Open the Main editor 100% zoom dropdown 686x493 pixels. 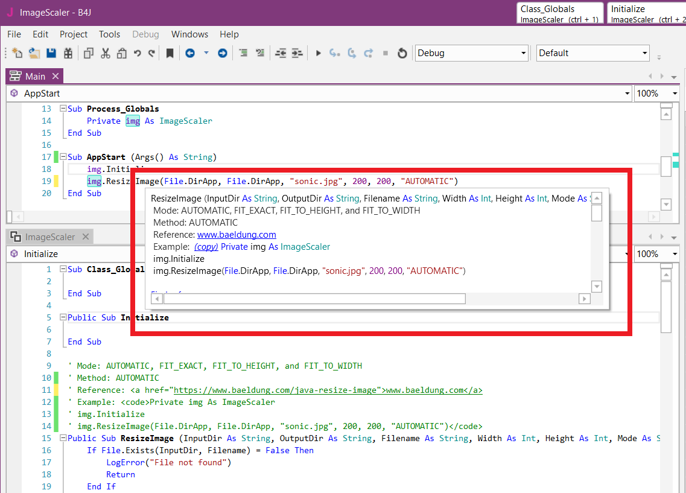tap(674, 94)
